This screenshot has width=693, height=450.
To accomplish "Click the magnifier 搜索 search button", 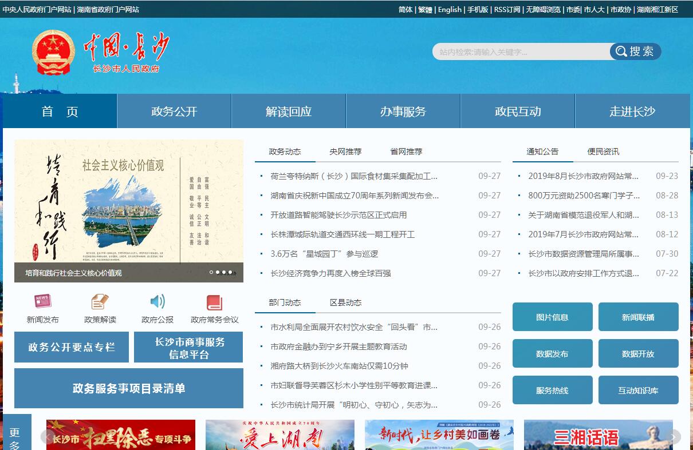I will [x=635, y=51].
